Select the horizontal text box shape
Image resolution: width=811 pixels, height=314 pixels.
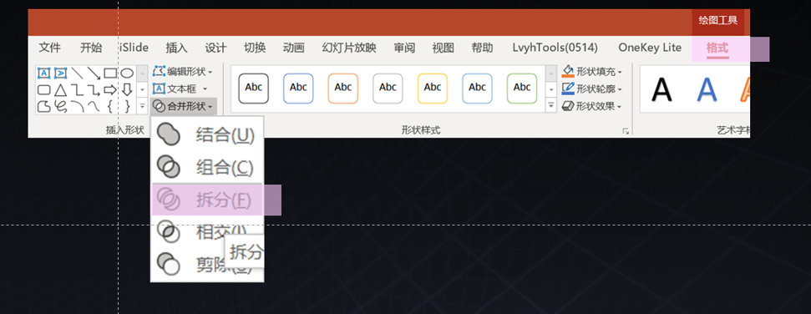(x=44, y=73)
